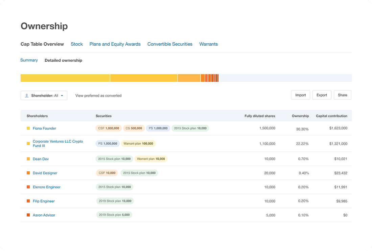Click Fiona Founder's PS 1,000,000 tag
This screenshot has height=251, width=372.
(x=158, y=128)
